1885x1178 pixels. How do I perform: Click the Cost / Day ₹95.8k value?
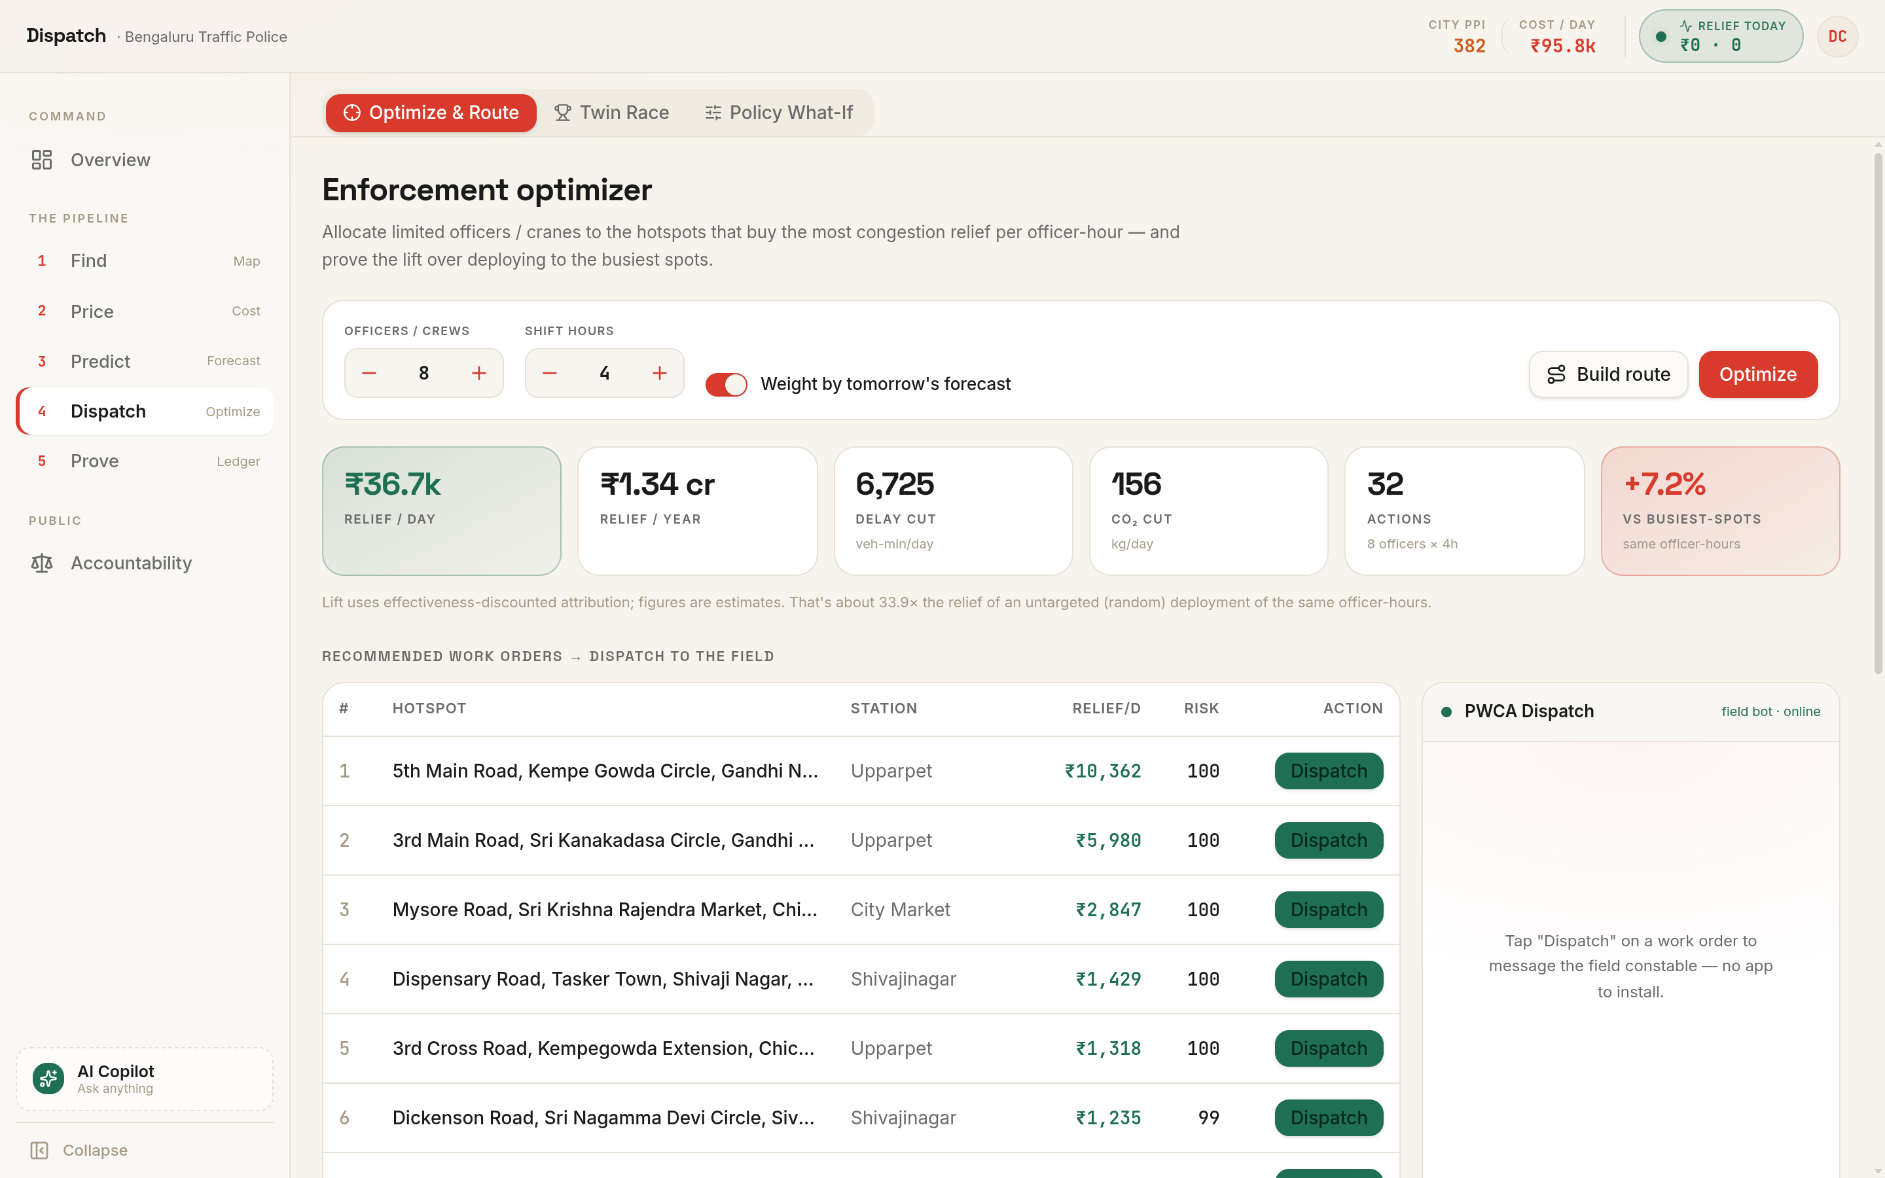pos(1562,46)
